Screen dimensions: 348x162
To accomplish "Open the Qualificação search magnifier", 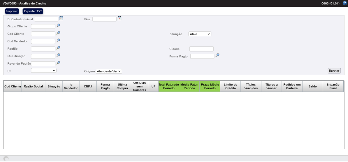I will point(58,55).
